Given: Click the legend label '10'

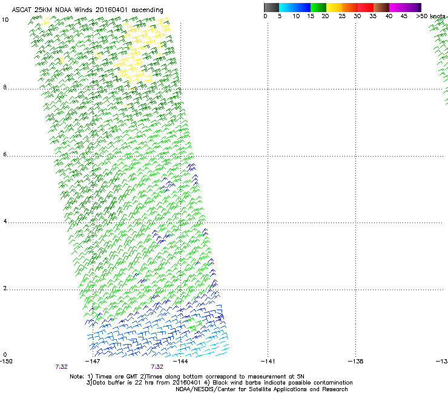Looking at the screenshot, I should click(x=296, y=16).
